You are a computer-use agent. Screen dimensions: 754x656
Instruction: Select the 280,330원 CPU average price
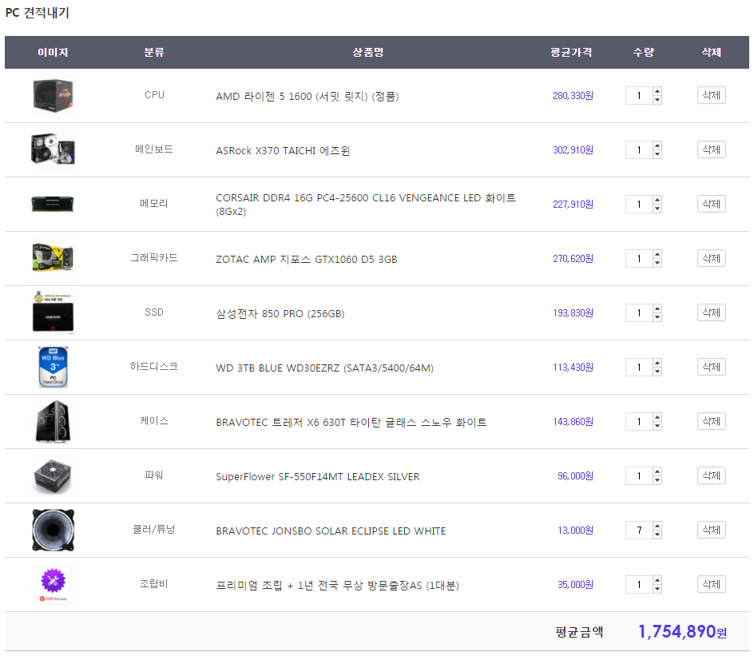(573, 96)
